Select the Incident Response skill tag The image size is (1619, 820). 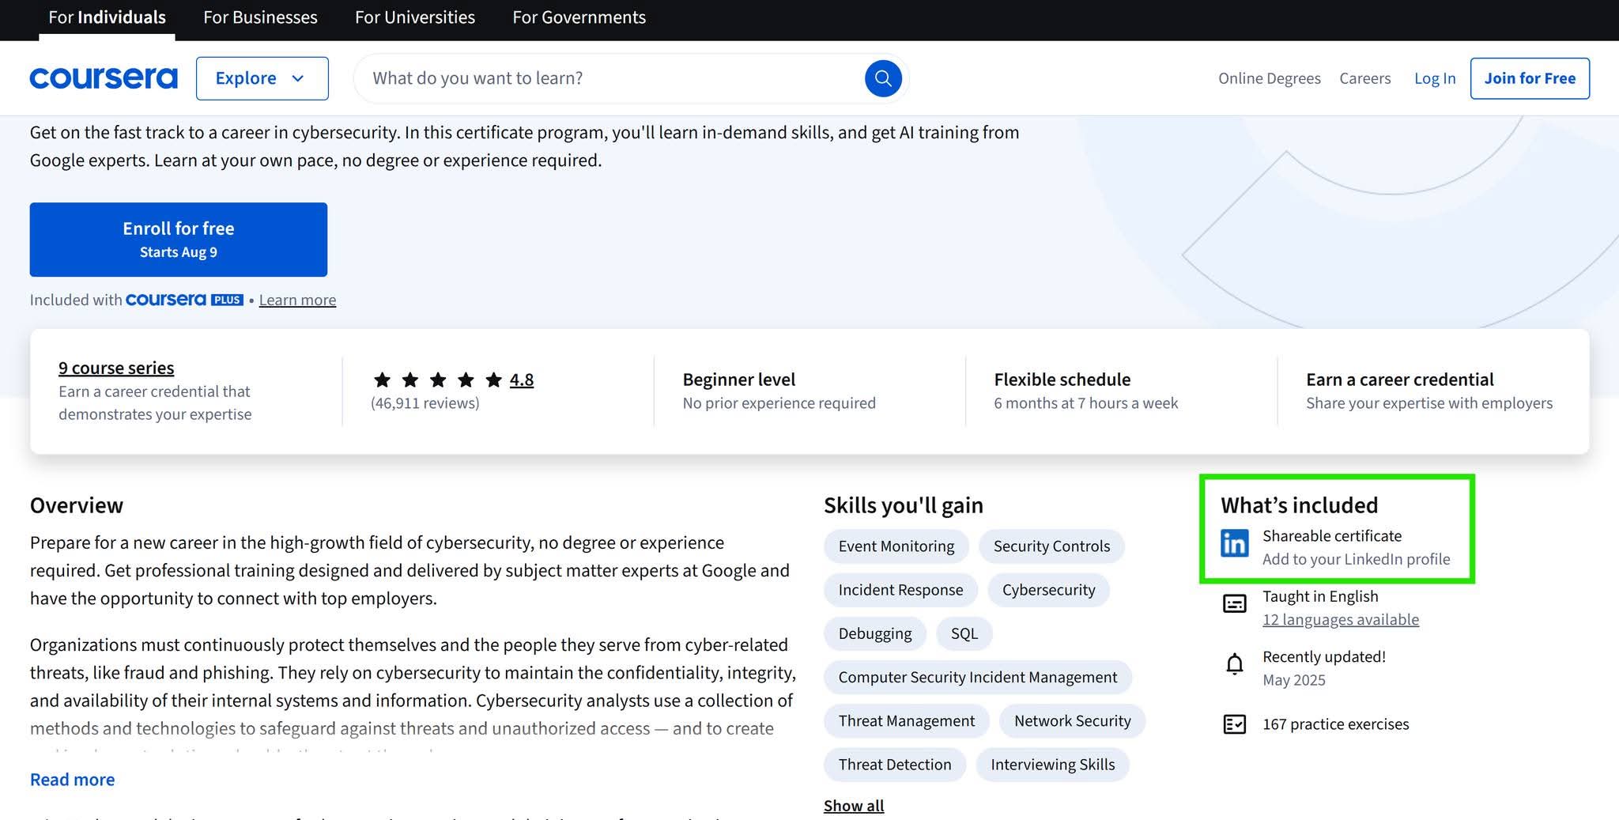[x=900, y=590]
